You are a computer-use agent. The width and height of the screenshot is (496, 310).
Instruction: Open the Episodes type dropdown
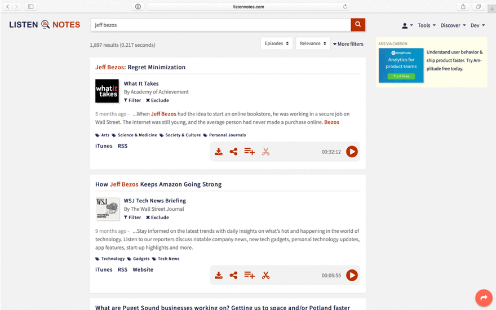pos(277,43)
